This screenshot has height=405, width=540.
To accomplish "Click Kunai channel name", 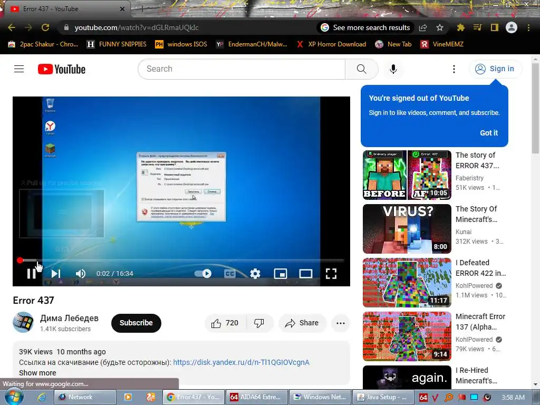I will coord(464,232).
